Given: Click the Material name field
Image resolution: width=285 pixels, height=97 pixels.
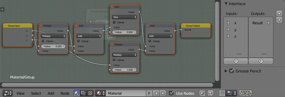Looking at the screenshot, I should [x=126, y=93].
